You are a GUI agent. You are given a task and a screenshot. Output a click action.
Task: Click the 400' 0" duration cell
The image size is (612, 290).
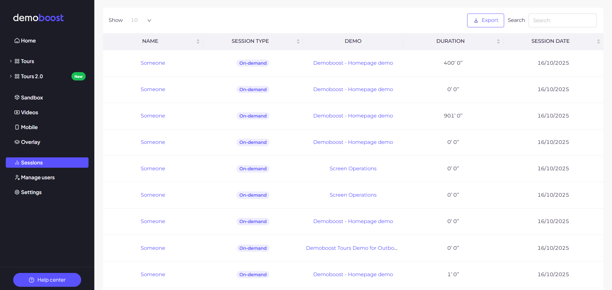(x=453, y=63)
